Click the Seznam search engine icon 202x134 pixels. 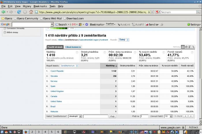point(157,12)
